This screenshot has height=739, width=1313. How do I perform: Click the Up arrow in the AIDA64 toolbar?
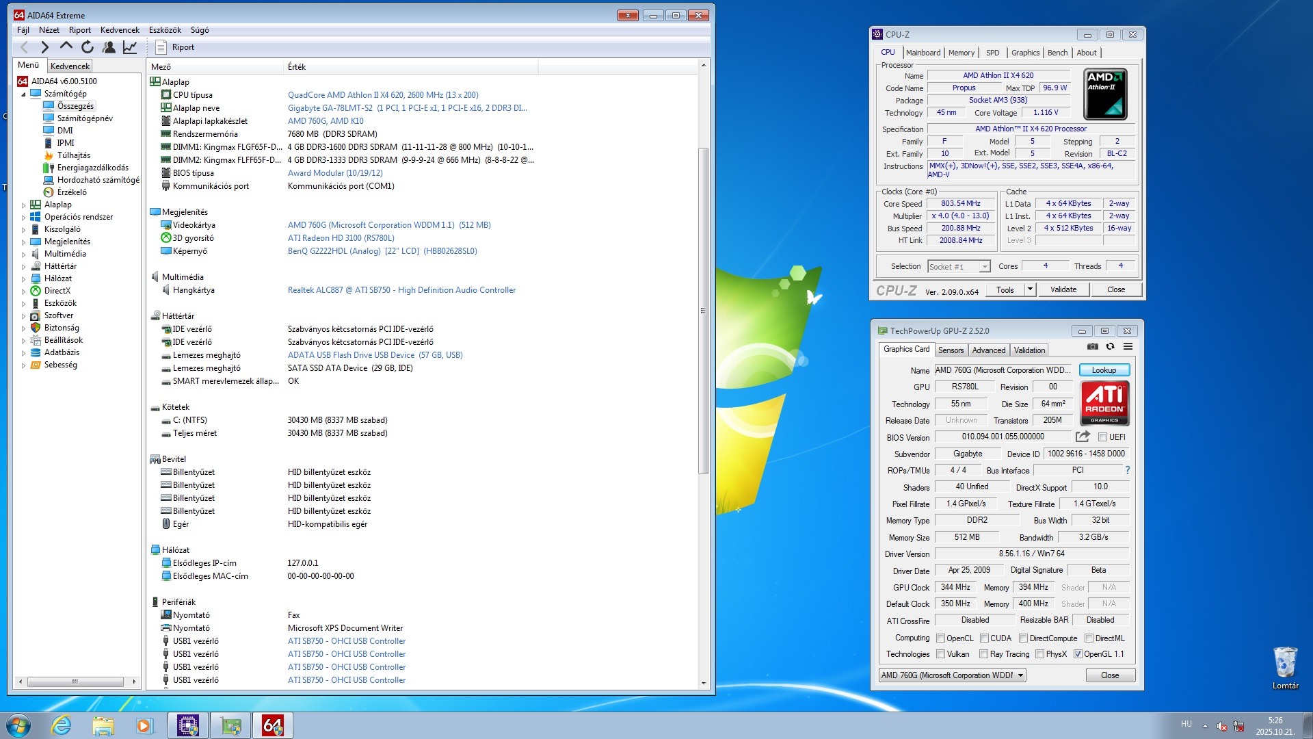66,47
